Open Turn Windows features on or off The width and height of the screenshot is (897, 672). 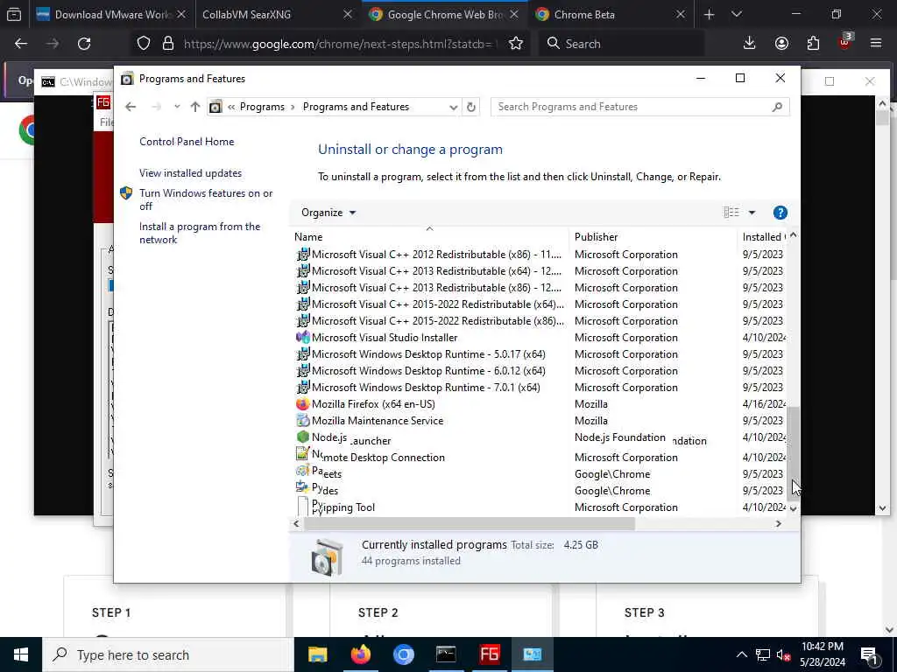[206, 200]
